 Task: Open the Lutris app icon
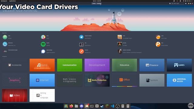[158, 37]
